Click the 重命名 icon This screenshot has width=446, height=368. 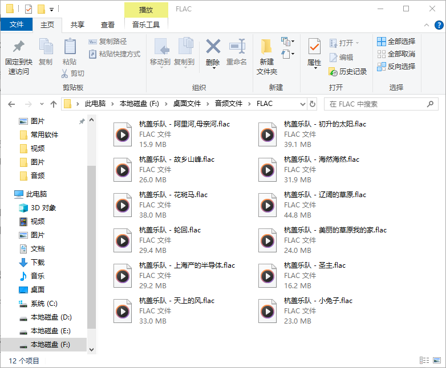[x=237, y=46]
